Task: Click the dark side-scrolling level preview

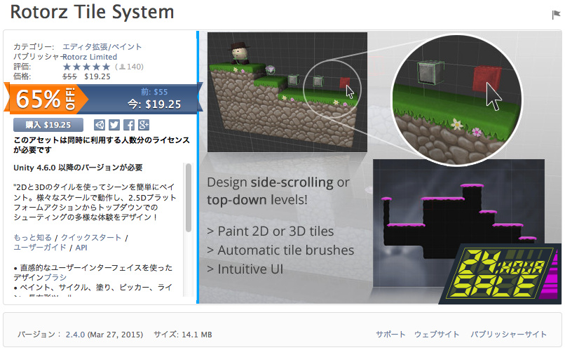Action: click(458, 223)
